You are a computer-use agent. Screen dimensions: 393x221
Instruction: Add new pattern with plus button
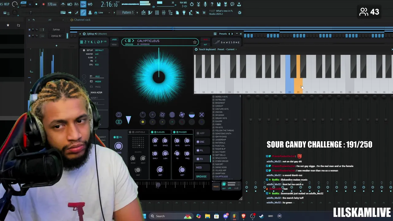(137, 13)
